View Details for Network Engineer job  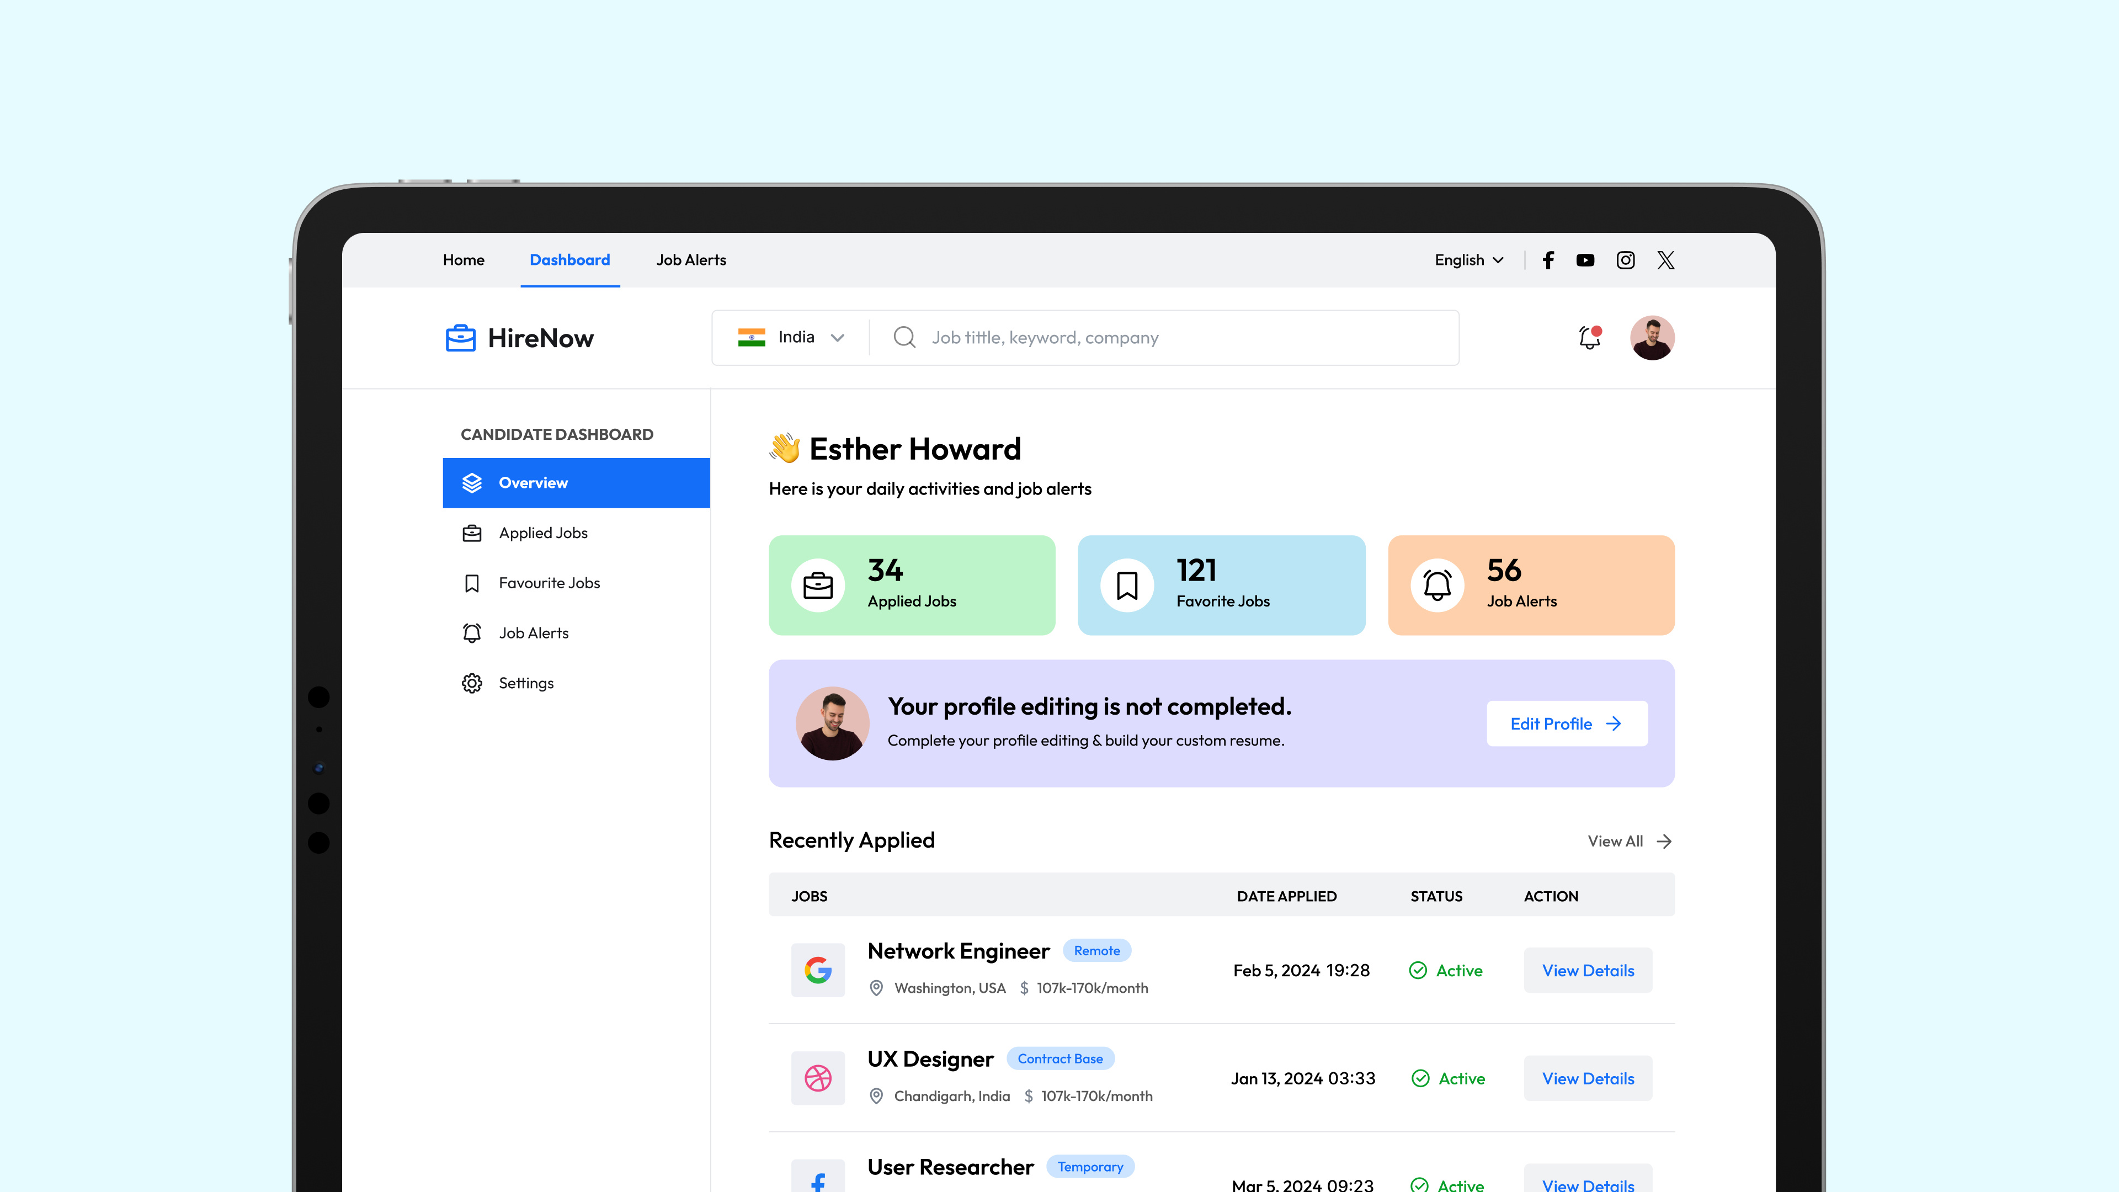click(1588, 971)
